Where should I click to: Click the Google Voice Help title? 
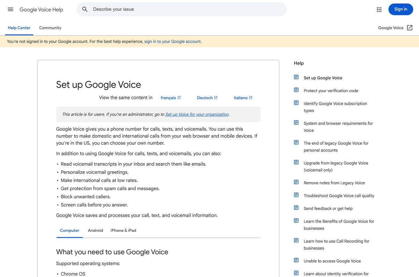pos(41,9)
